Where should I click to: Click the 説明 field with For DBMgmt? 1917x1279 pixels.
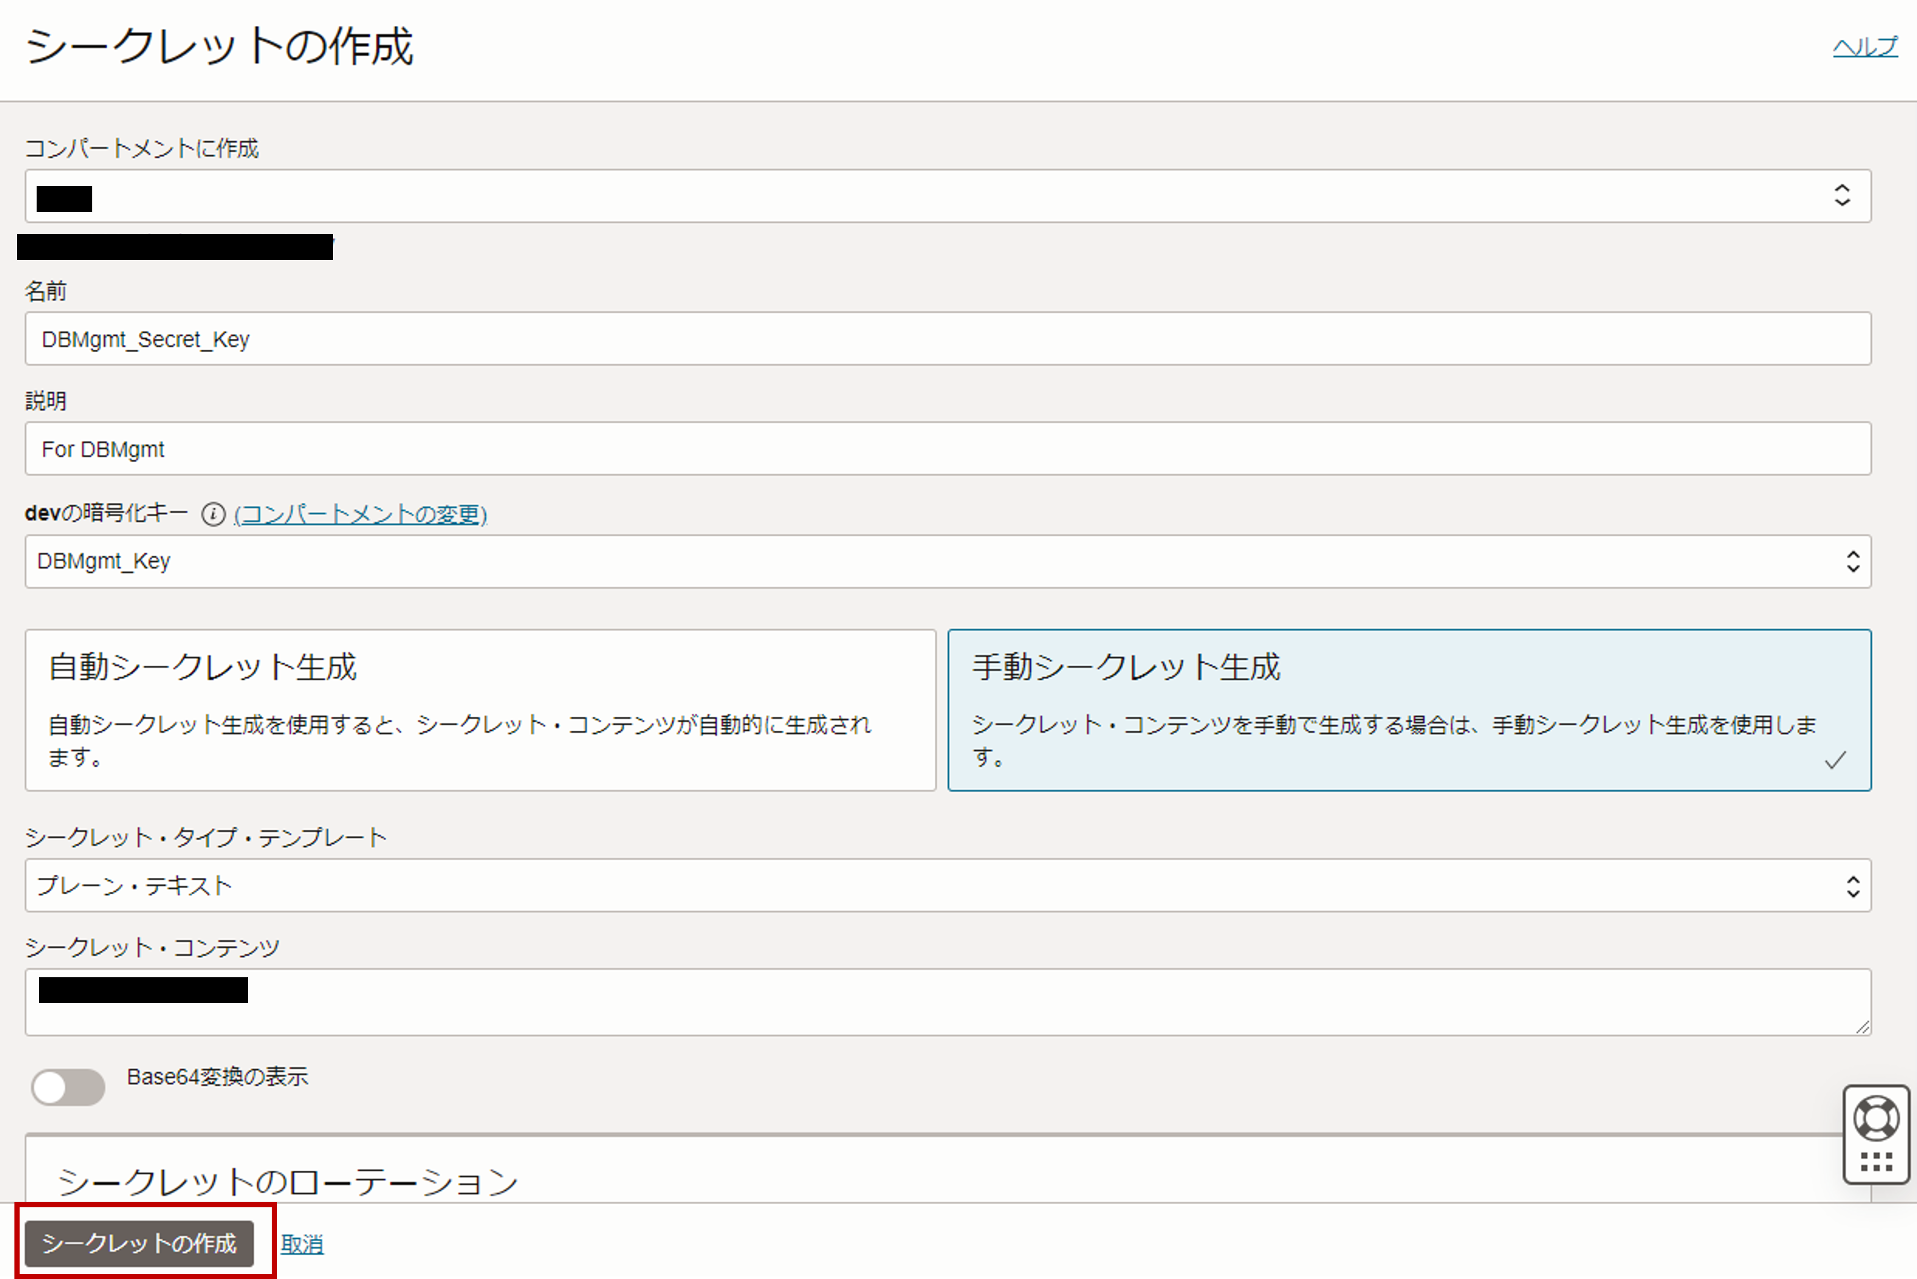[948, 449]
